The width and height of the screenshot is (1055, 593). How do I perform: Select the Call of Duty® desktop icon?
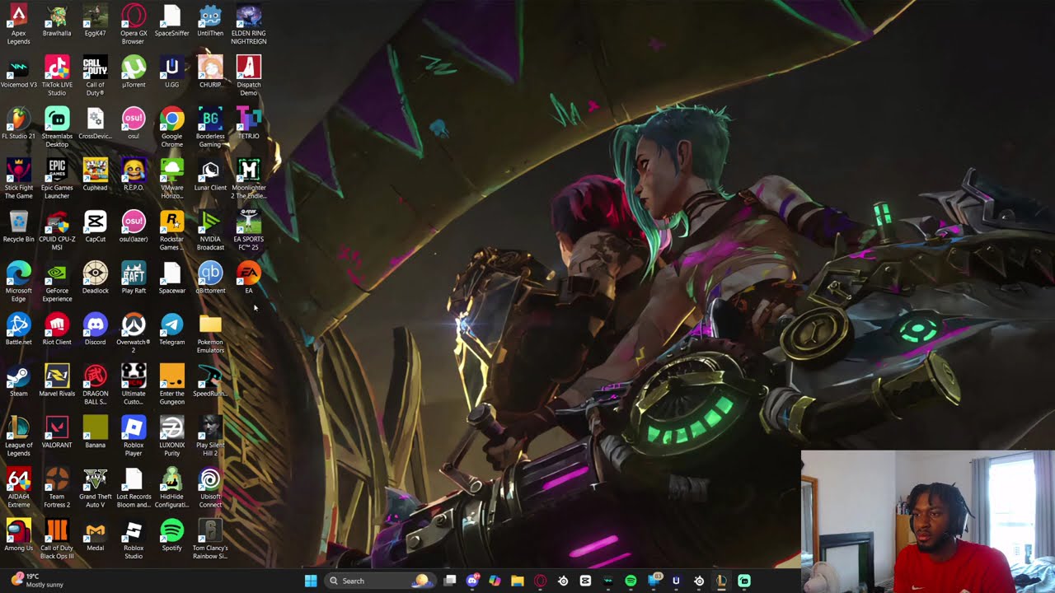(95, 75)
